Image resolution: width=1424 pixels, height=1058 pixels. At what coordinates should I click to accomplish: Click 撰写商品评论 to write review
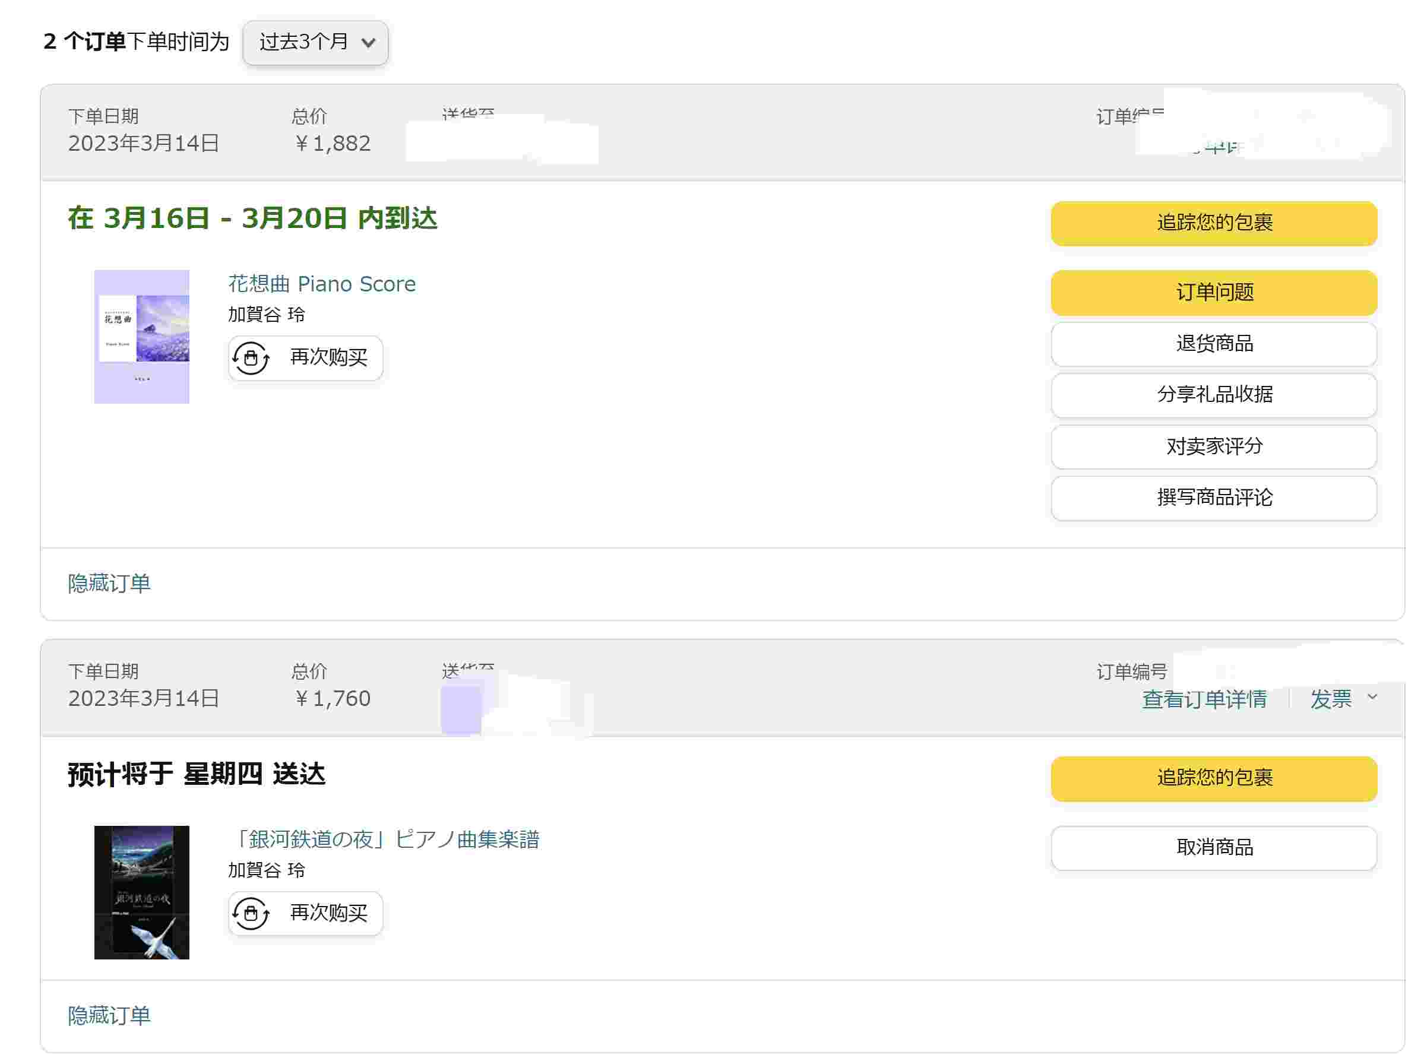(x=1213, y=498)
